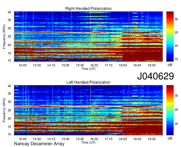Click the 40 MHz tick of the Right Handed plot
Screen dimensions: 181x147
tap(10, 12)
